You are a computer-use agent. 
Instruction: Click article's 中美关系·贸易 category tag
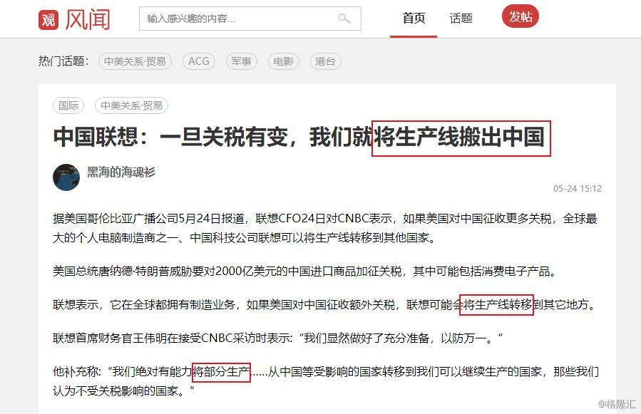pyautogui.click(x=132, y=105)
